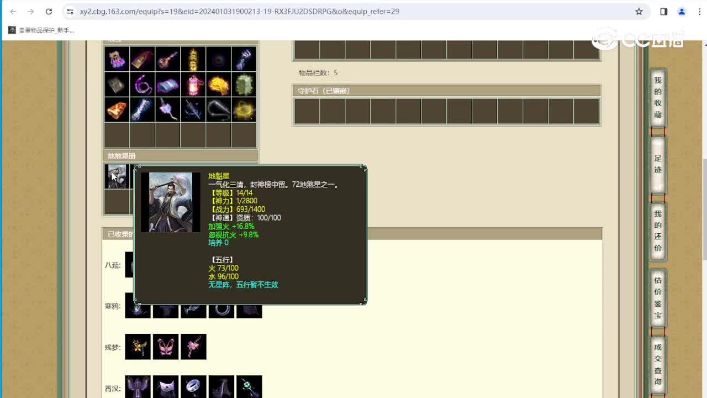Open the 我的收藏 side tab

pos(658,97)
